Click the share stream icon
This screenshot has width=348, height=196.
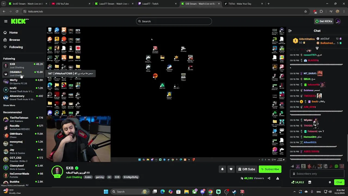click(x=269, y=178)
